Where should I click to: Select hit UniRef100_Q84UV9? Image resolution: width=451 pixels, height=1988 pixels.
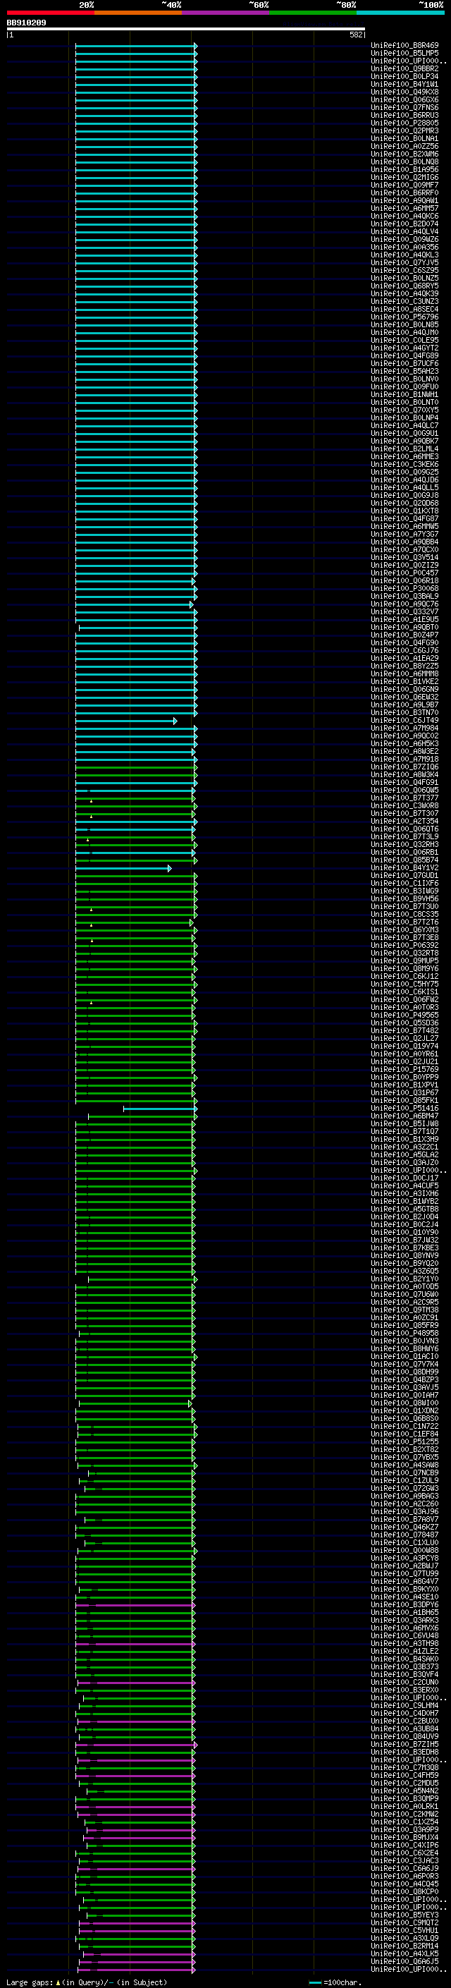point(404,1736)
